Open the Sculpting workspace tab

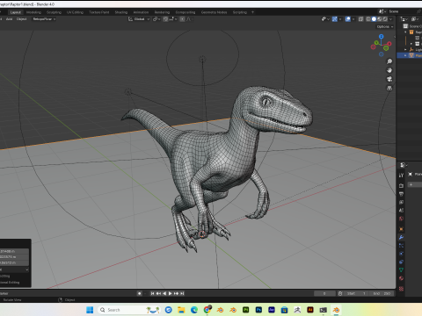click(x=54, y=12)
